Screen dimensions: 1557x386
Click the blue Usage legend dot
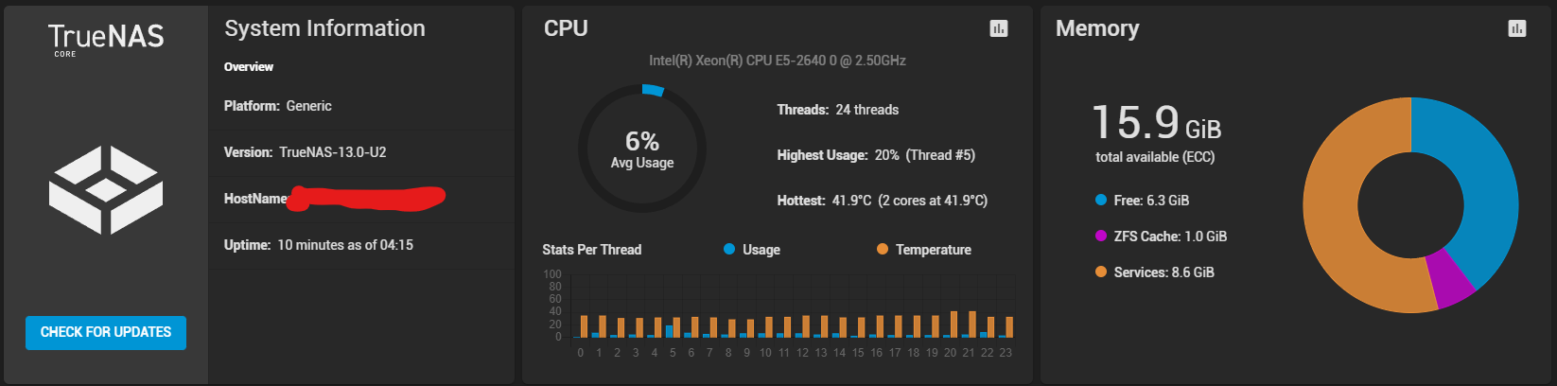click(729, 250)
